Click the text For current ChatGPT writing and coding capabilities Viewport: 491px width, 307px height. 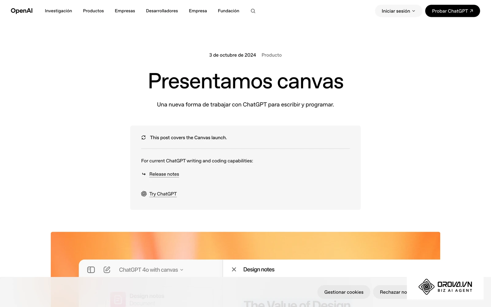pyautogui.click(x=197, y=161)
